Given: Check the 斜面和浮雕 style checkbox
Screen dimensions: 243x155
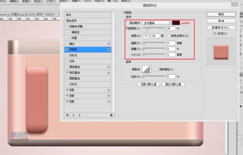Looking at the screenshot, I should point(67,26).
